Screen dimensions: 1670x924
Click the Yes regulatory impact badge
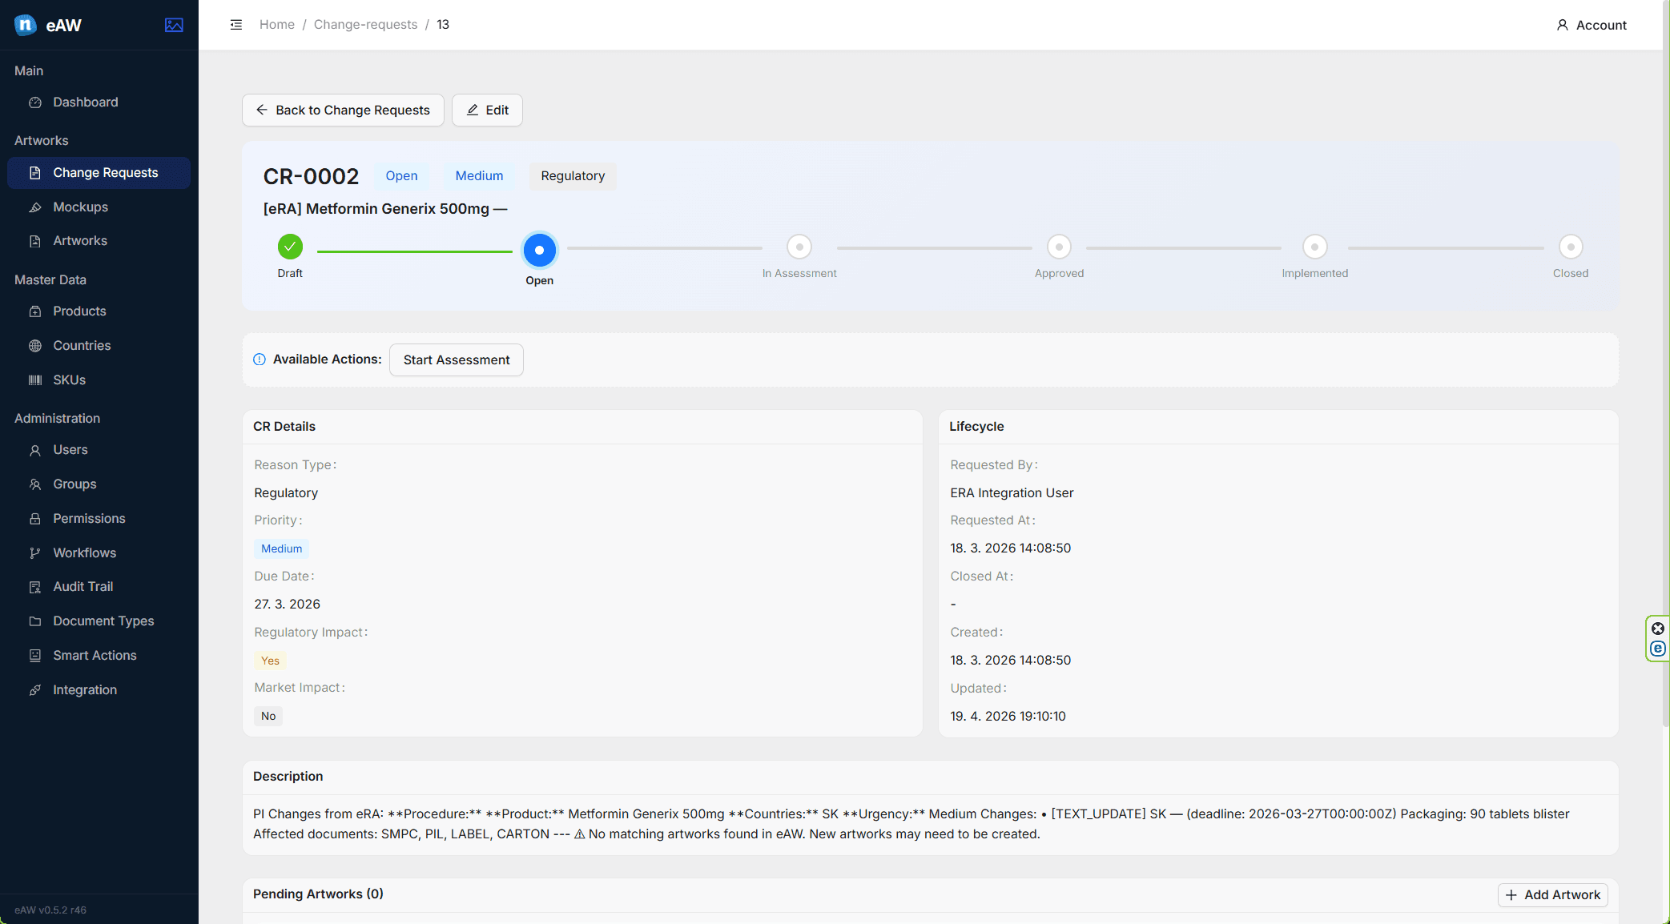click(270, 661)
